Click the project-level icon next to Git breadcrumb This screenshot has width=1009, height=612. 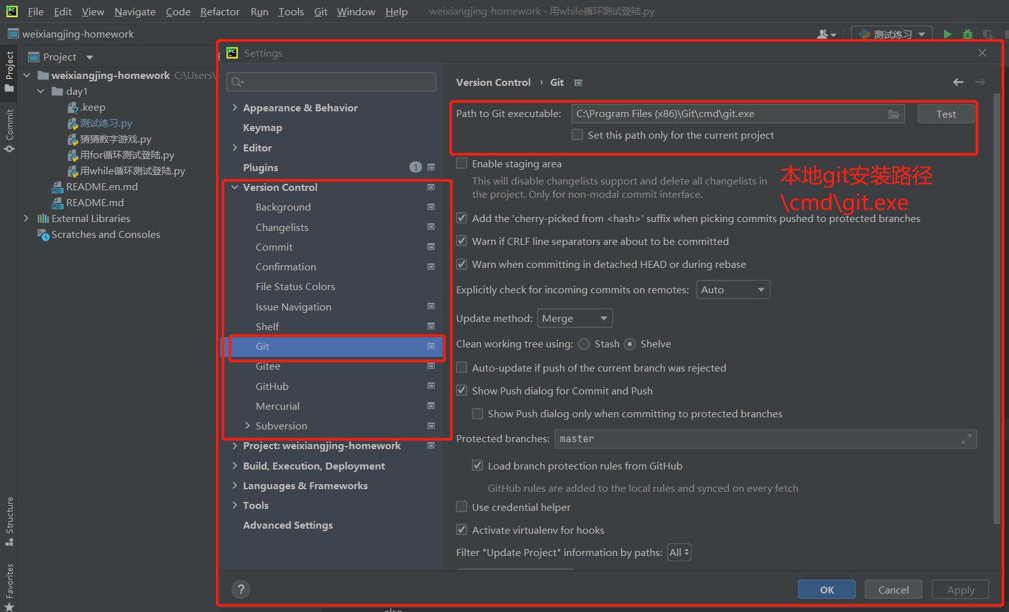coord(578,83)
